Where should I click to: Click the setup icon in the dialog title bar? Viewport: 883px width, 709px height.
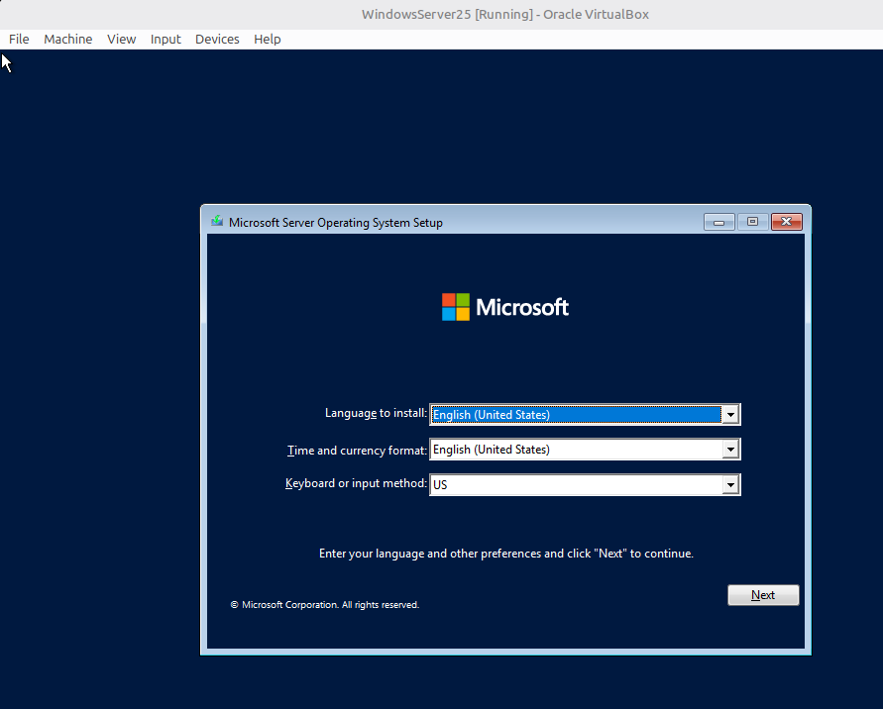pos(217,221)
